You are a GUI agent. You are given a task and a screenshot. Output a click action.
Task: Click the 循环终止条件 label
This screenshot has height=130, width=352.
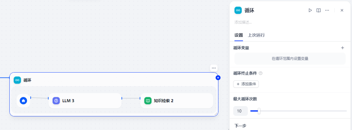(x=245, y=73)
